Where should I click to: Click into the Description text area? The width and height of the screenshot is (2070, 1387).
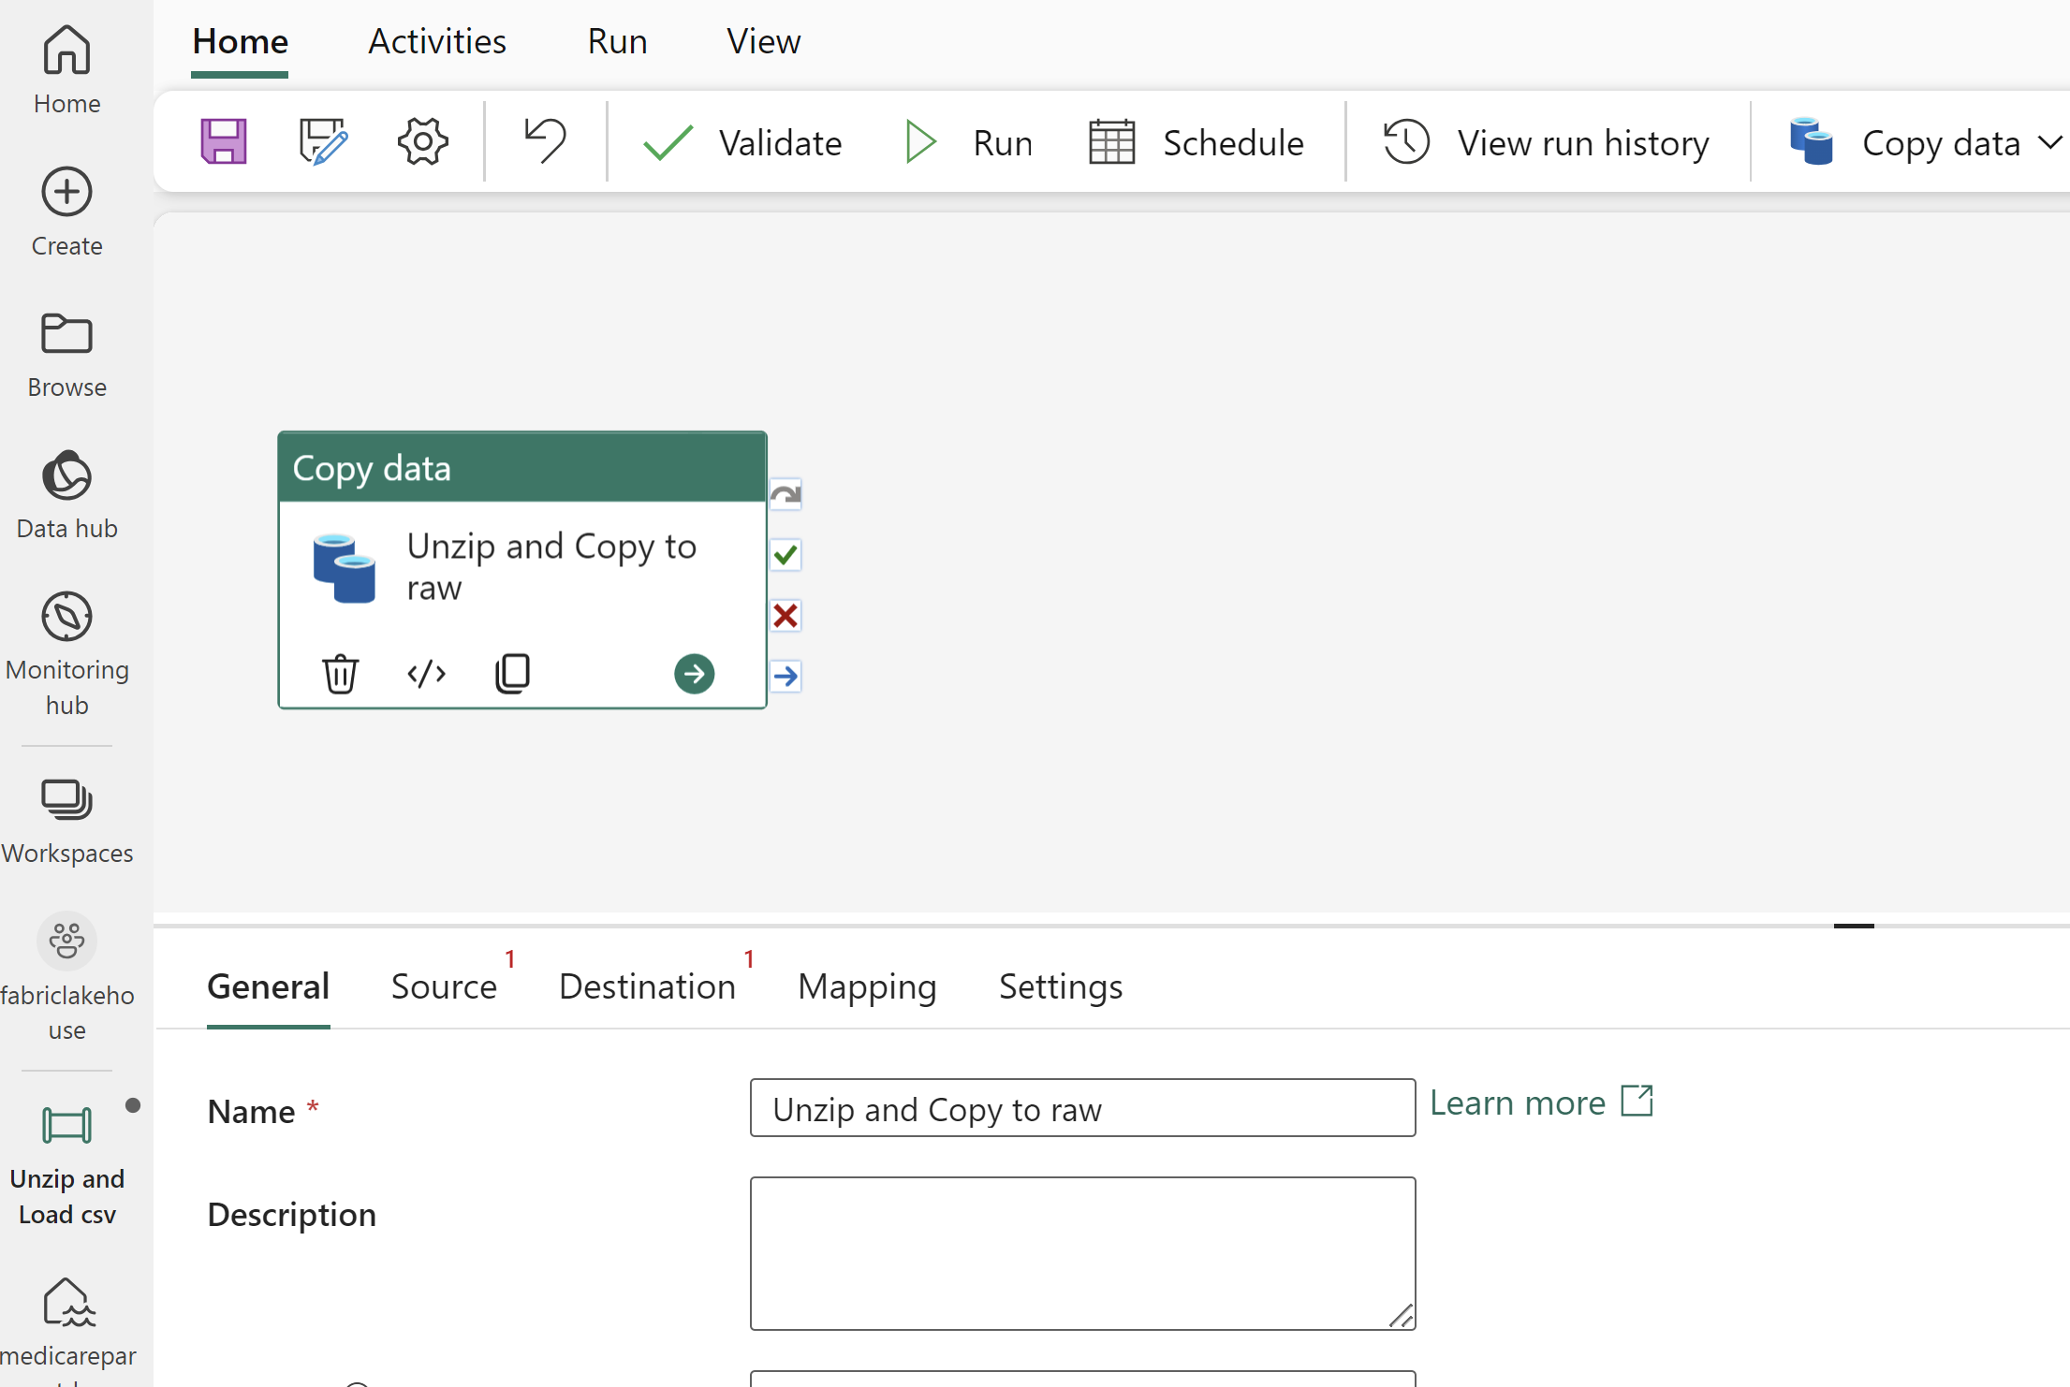[1081, 1252]
